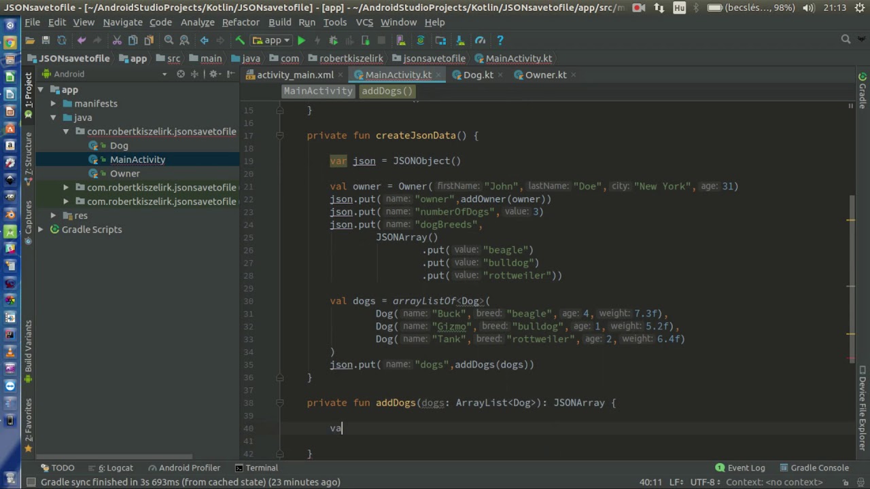Click the Save All icon
This screenshot has width=870, height=489.
click(46, 41)
